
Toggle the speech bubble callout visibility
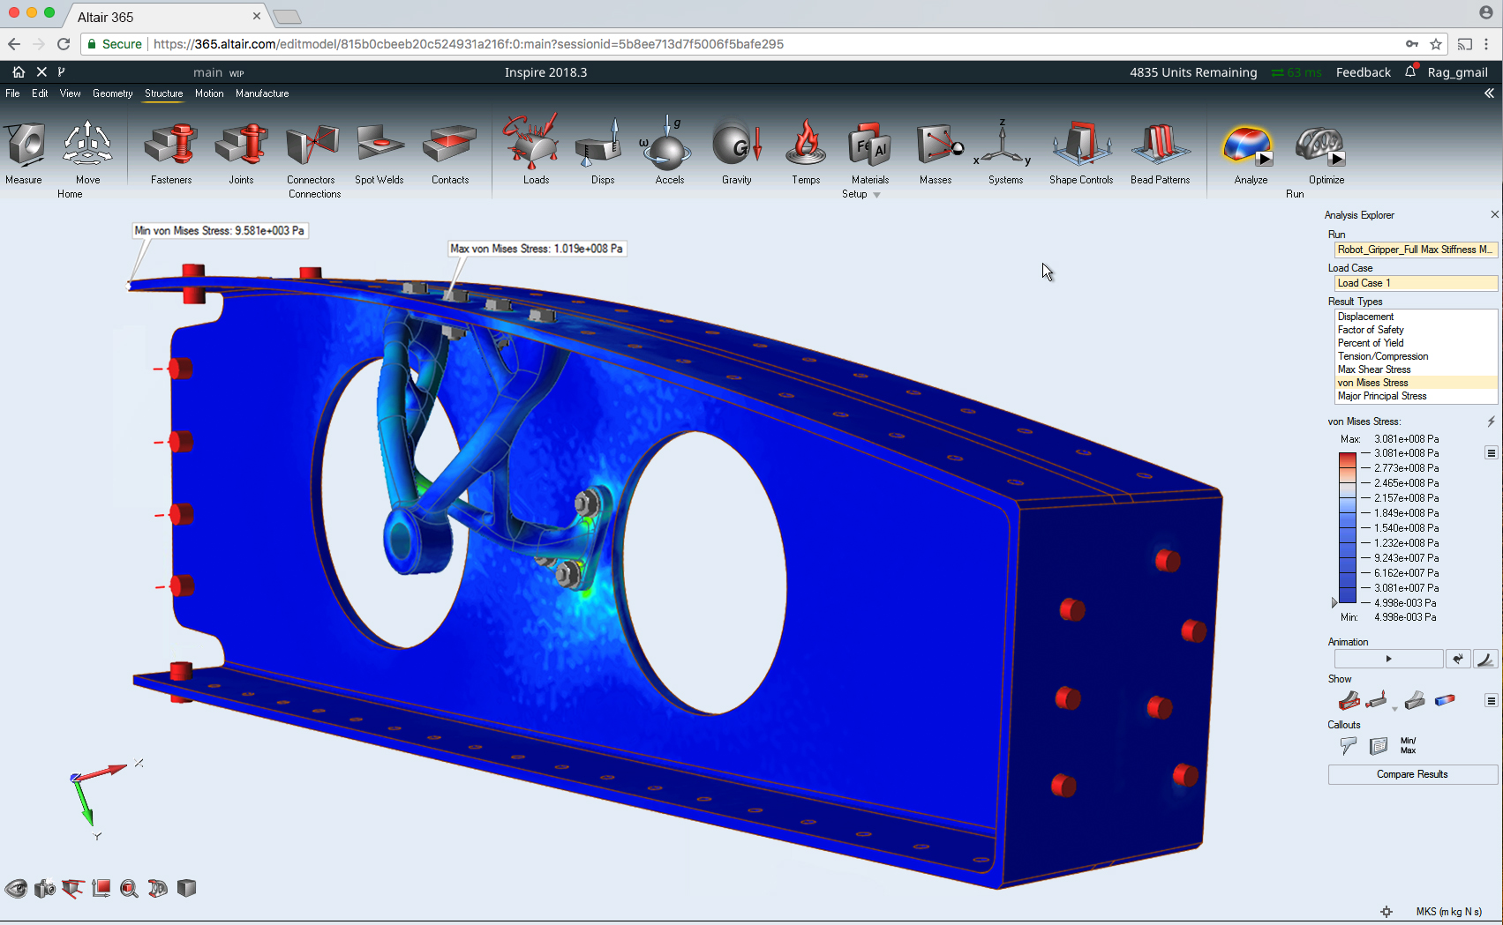coord(1348,746)
